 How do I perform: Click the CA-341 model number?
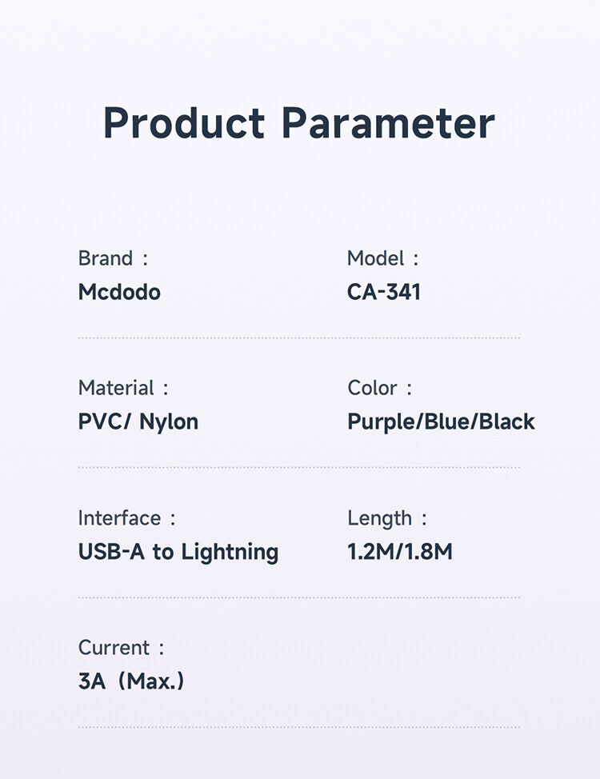pyautogui.click(x=384, y=292)
